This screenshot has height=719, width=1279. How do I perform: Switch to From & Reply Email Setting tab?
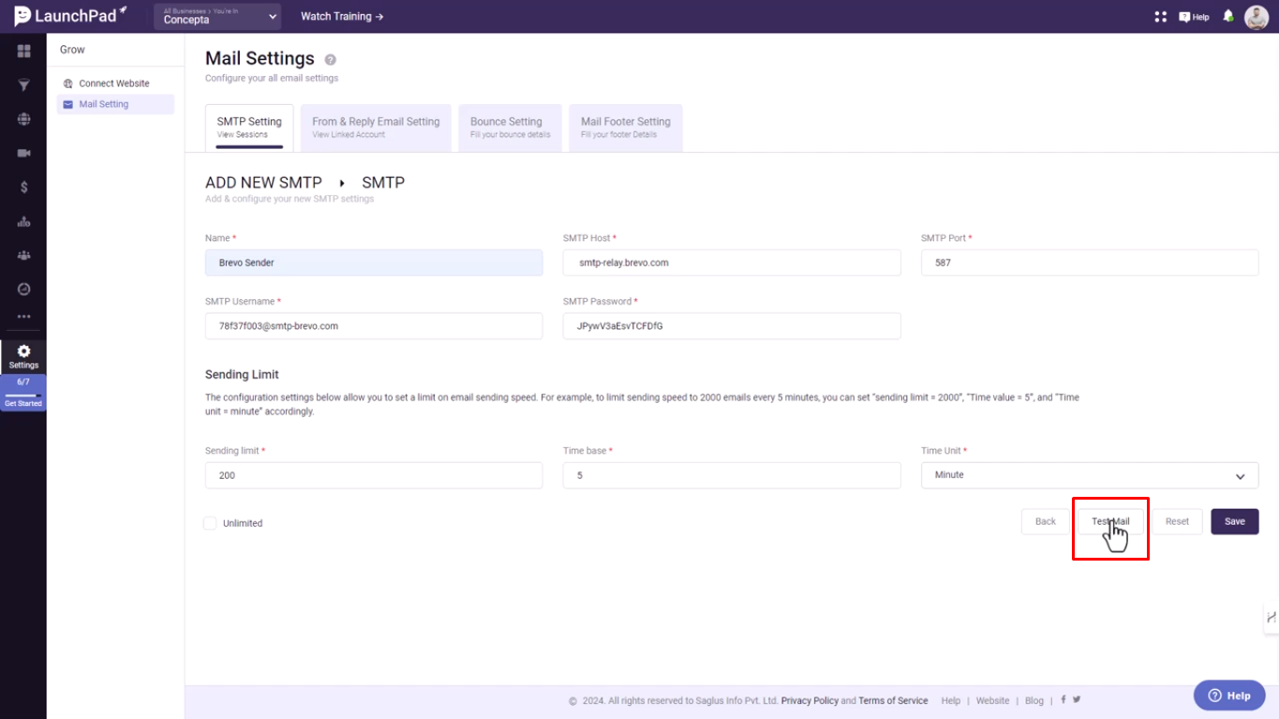(376, 127)
